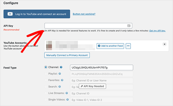This screenshot has width=173, height=106.
Task: Click the blurred account avatar thumbnail
Action: (x=49, y=46)
